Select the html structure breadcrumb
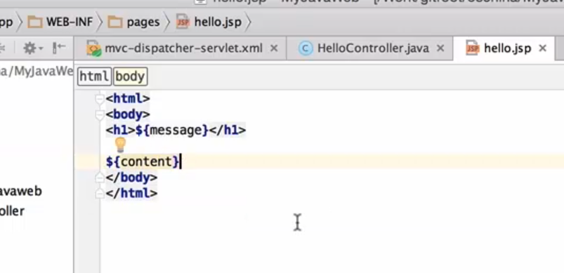564x273 pixels. pyautogui.click(x=94, y=76)
